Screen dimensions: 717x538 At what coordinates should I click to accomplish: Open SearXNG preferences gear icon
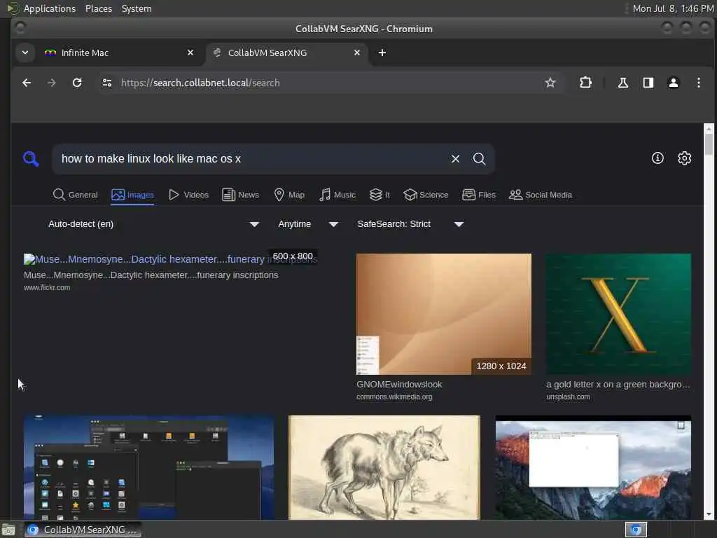[x=685, y=158]
